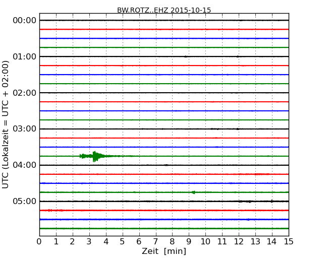Click x-axis tick label 10
The image size is (328, 262).
(x=205, y=242)
